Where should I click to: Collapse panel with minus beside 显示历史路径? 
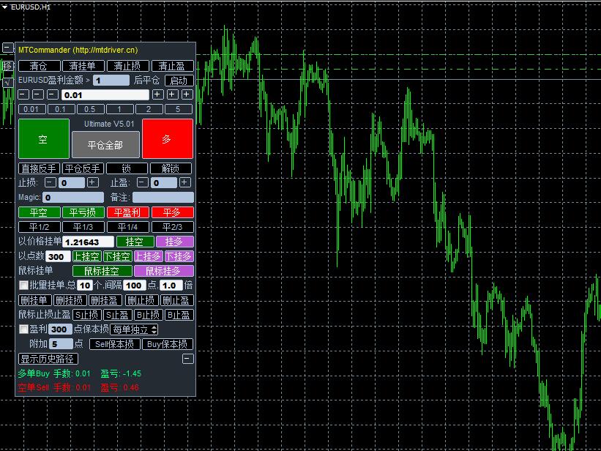pos(188,359)
